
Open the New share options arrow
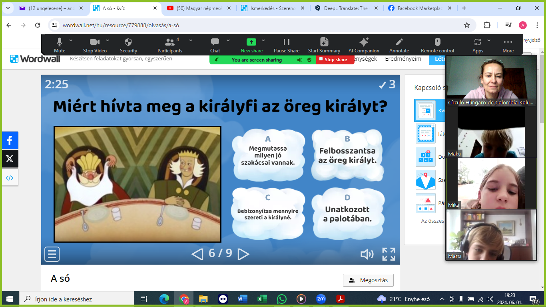(x=263, y=40)
